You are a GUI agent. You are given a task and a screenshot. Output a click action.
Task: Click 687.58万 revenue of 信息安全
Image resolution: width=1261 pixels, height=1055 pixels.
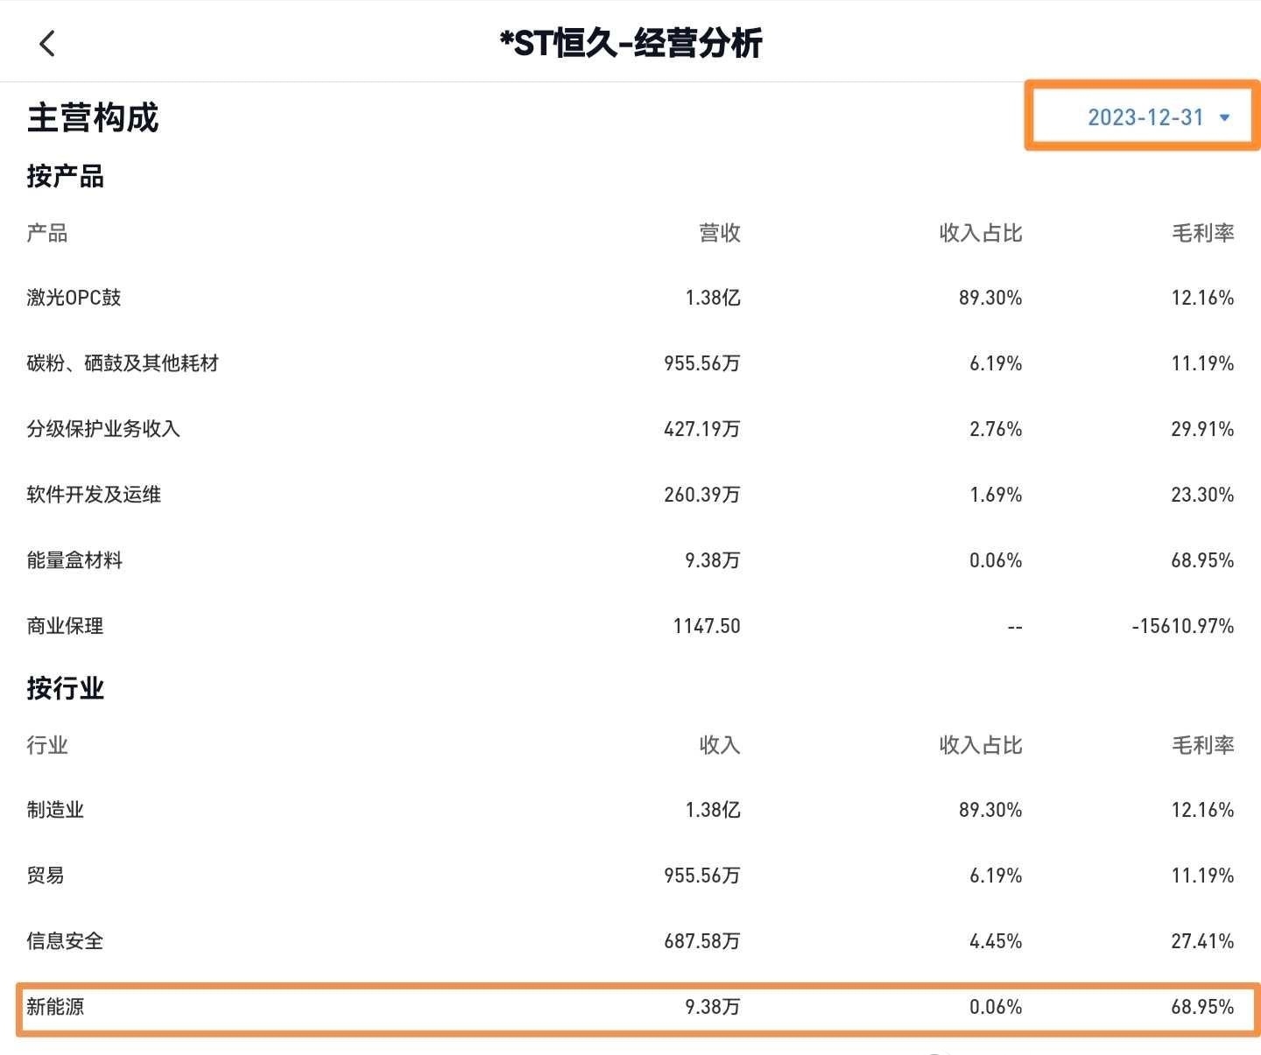pyautogui.click(x=702, y=941)
